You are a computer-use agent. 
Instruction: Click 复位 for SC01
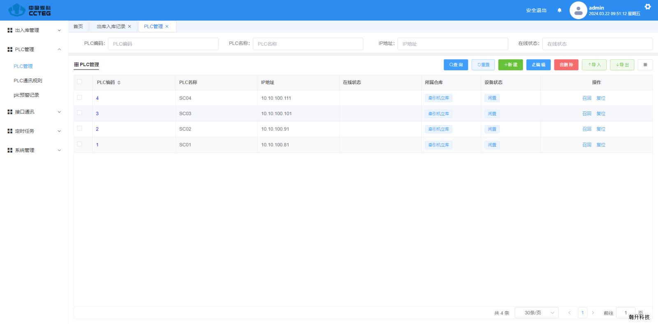tap(601, 145)
